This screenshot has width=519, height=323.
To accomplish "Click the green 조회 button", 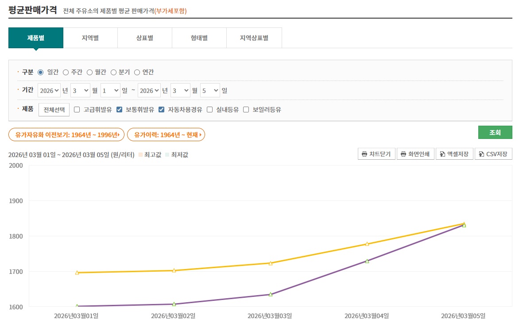I will (495, 133).
